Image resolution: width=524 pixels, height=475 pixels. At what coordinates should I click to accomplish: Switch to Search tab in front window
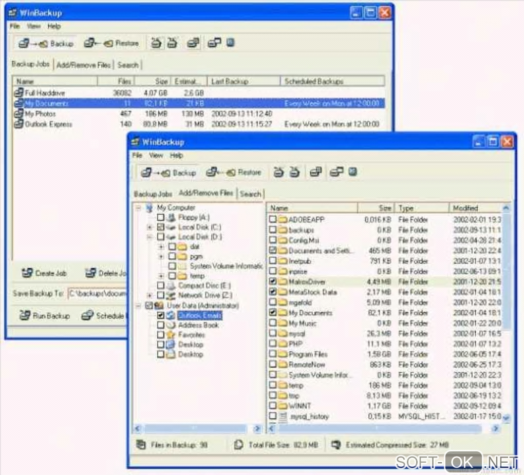pos(250,194)
